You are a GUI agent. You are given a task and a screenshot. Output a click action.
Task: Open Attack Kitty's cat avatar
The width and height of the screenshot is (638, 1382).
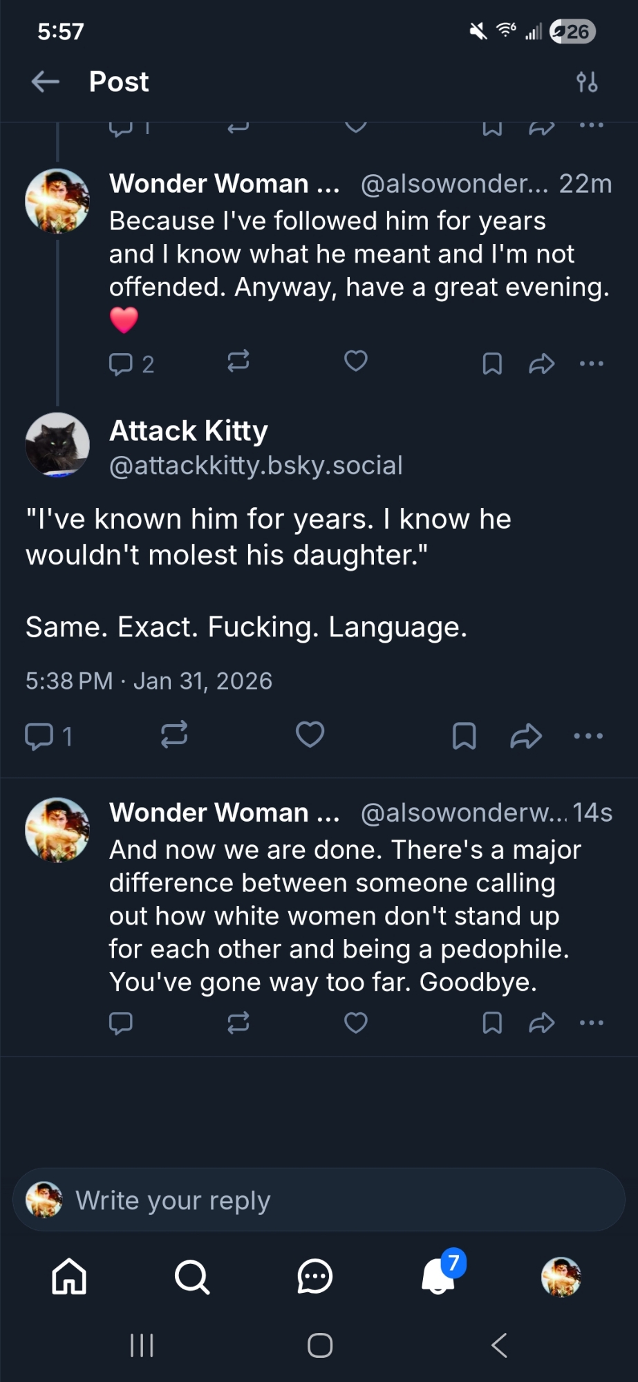click(57, 445)
